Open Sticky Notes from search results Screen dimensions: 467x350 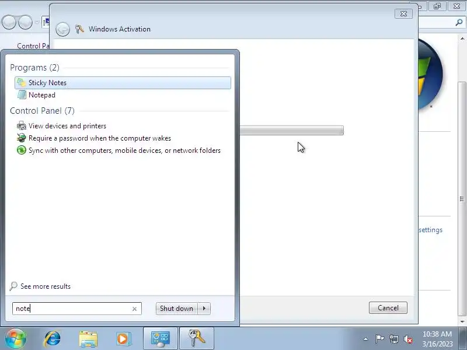pos(123,83)
